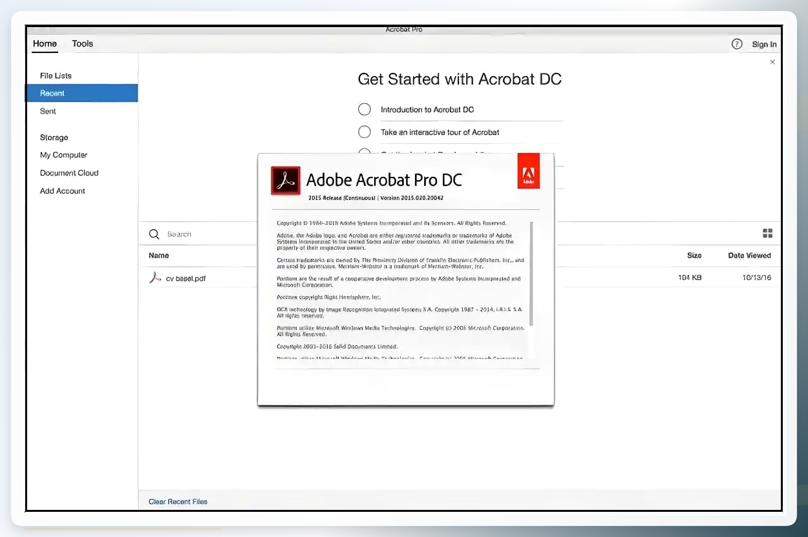Click Get Started with Acrobat DC heading
808x537 pixels.
point(460,79)
